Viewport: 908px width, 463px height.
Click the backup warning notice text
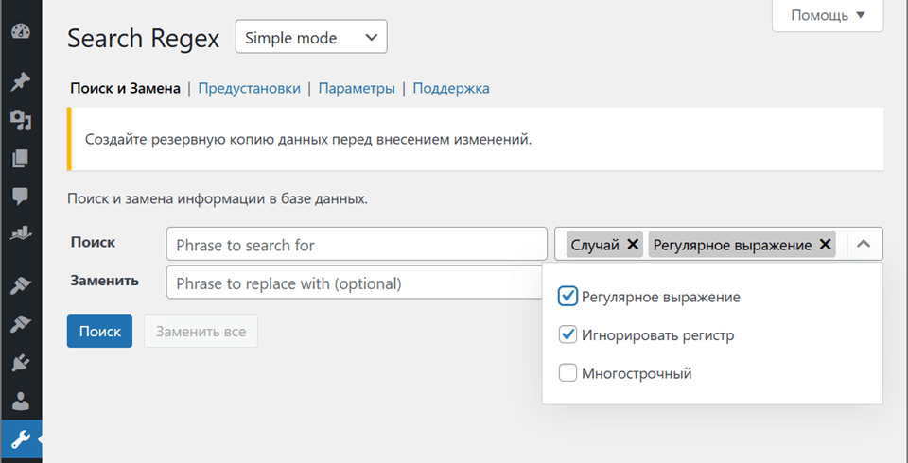pos(308,140)
